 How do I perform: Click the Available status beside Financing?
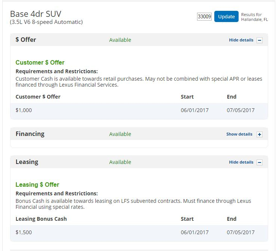120,134
